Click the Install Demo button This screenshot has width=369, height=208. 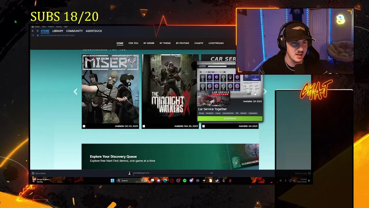point(230,118)
